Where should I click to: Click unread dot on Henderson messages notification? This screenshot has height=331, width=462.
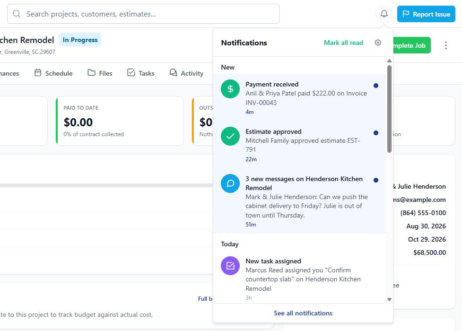click(x=375, y=180)
